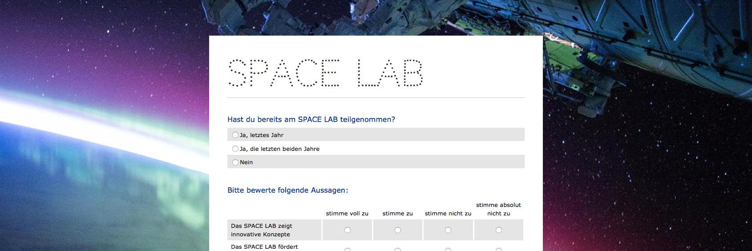Click the "Das SPACE LAB fördert" statement text
This screenshot has height=251, width=752.
264,247
